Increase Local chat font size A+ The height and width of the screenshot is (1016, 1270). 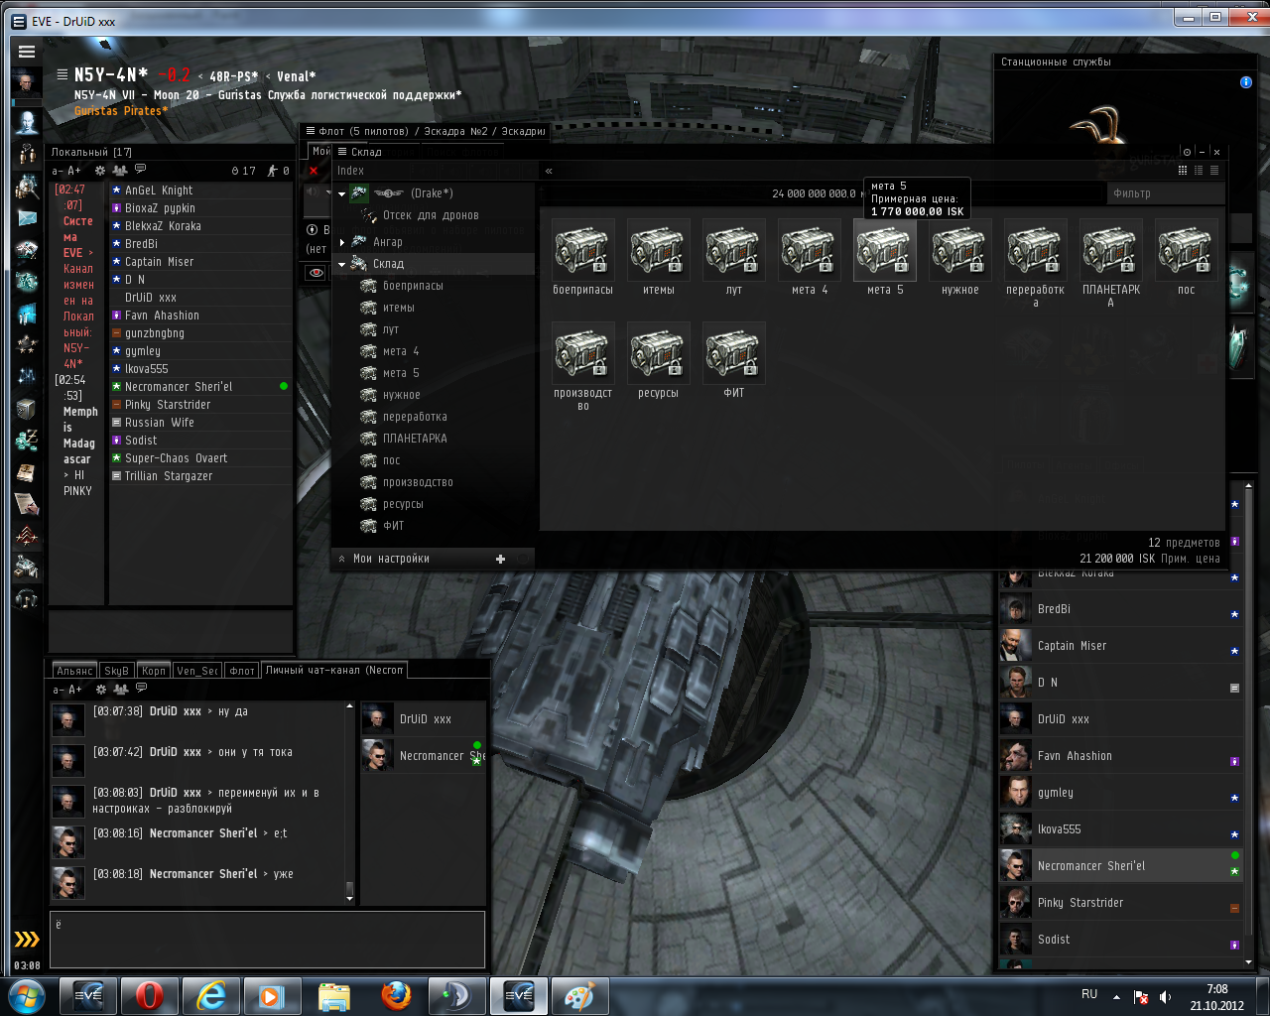pos(74,172)
